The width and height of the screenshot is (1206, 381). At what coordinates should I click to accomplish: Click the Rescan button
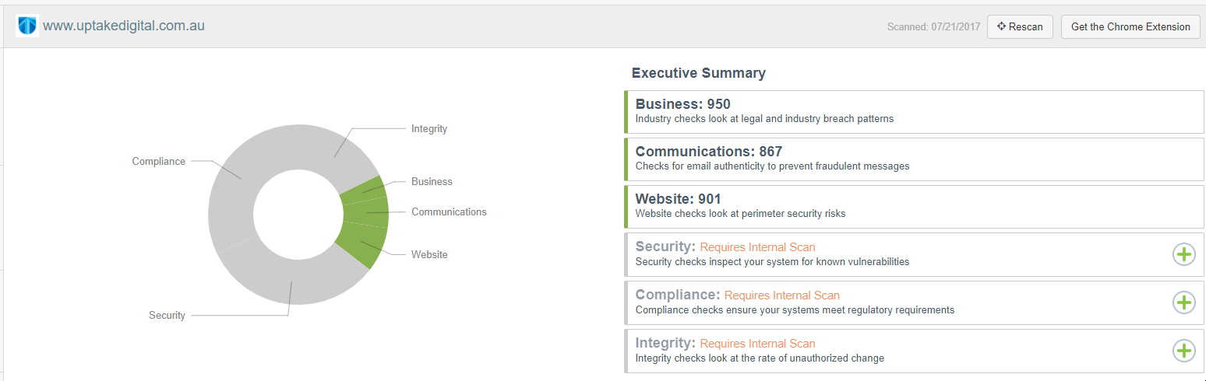(x=1019, y=26)
